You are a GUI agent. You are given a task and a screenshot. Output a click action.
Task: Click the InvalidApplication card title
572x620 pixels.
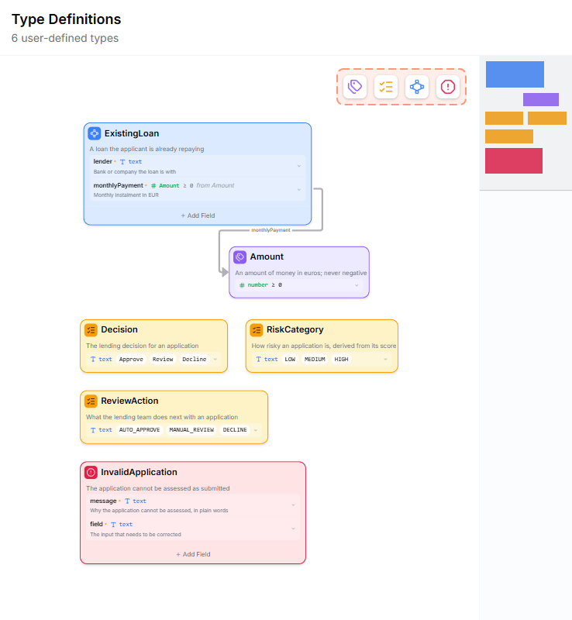[x=139, y=473]
